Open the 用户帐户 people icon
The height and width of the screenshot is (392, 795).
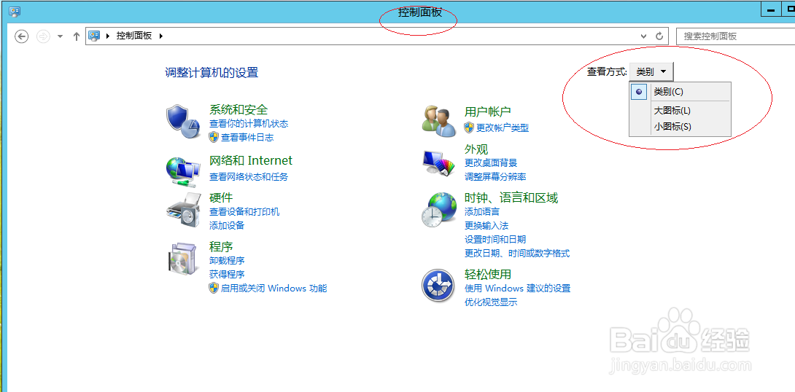click(439, 121)
